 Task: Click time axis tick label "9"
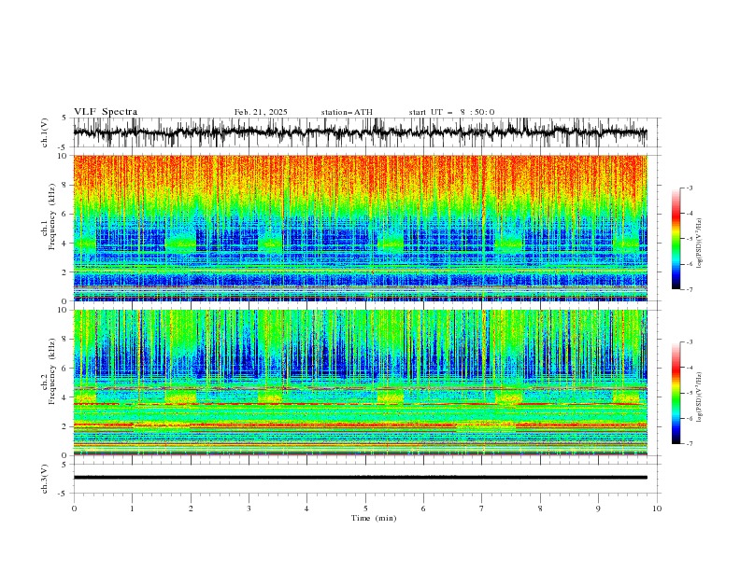tap(598, 508)
